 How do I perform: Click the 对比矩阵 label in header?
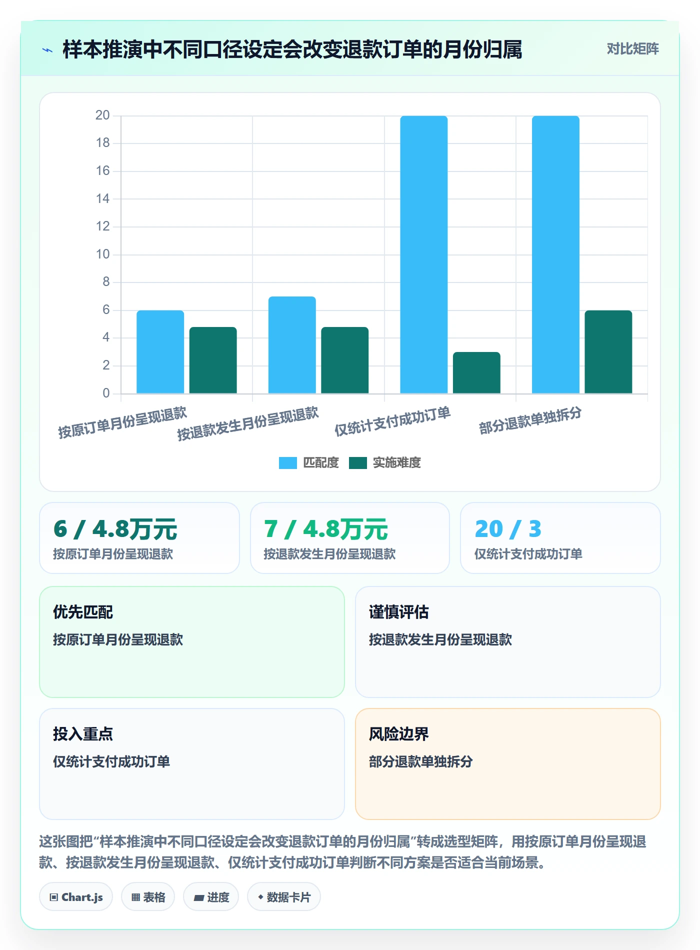point(632,49)
